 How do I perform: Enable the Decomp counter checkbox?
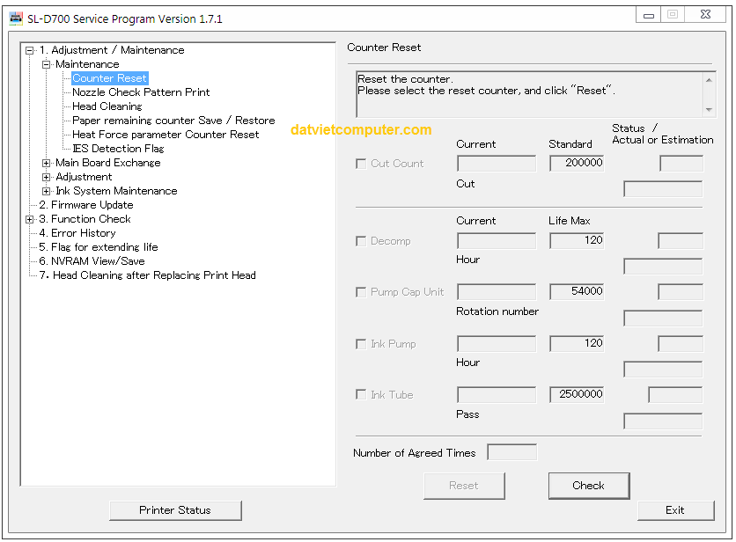(x=361, y=241)
